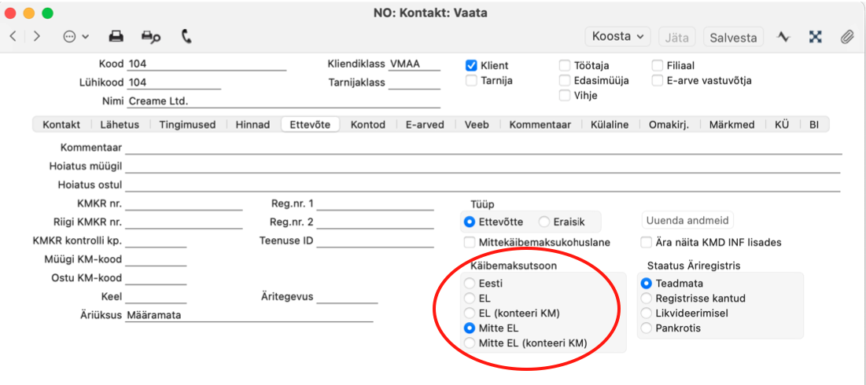Screen dimensions: 866x385
Task: Open the Tingimused tab
Action: (x=187, y=125)
